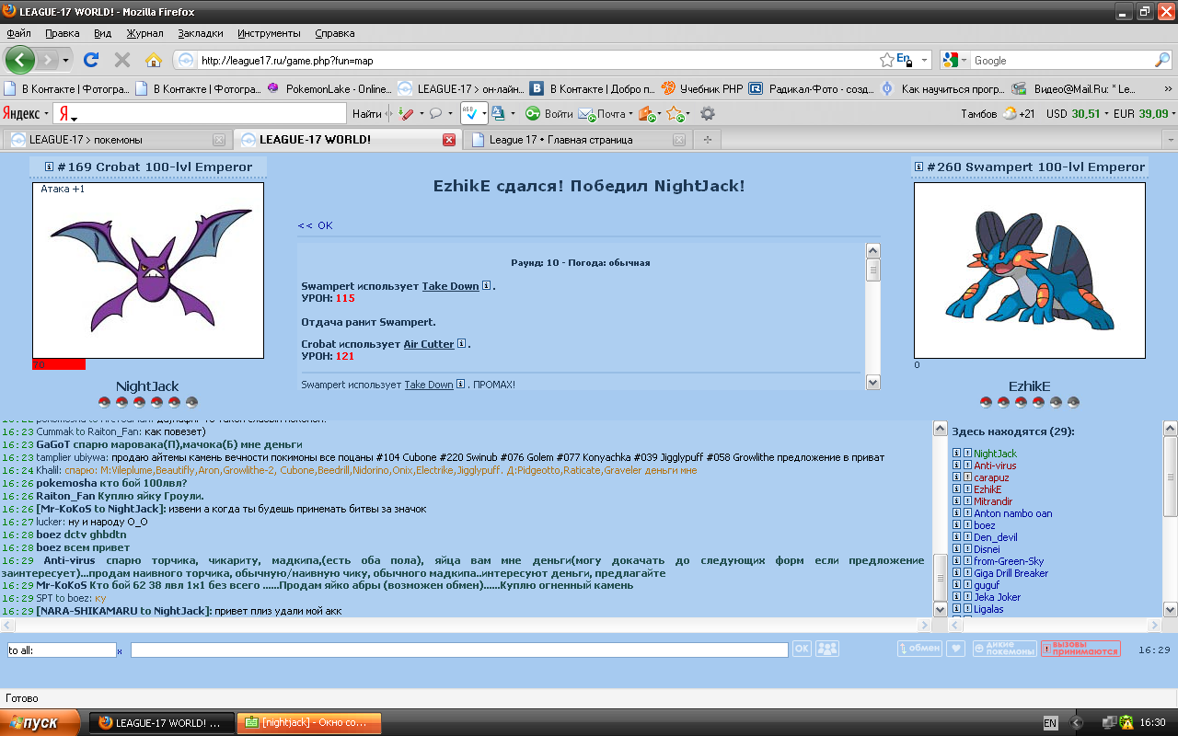Open the Журнал menu
This screenshot has width=1178, height=736.
[x=144, y=33]
